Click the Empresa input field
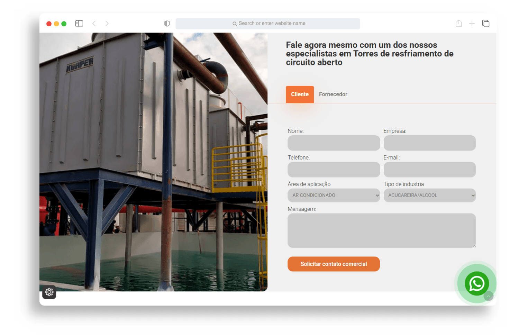This screenshot has width=519, height=336. pos(430,143)
